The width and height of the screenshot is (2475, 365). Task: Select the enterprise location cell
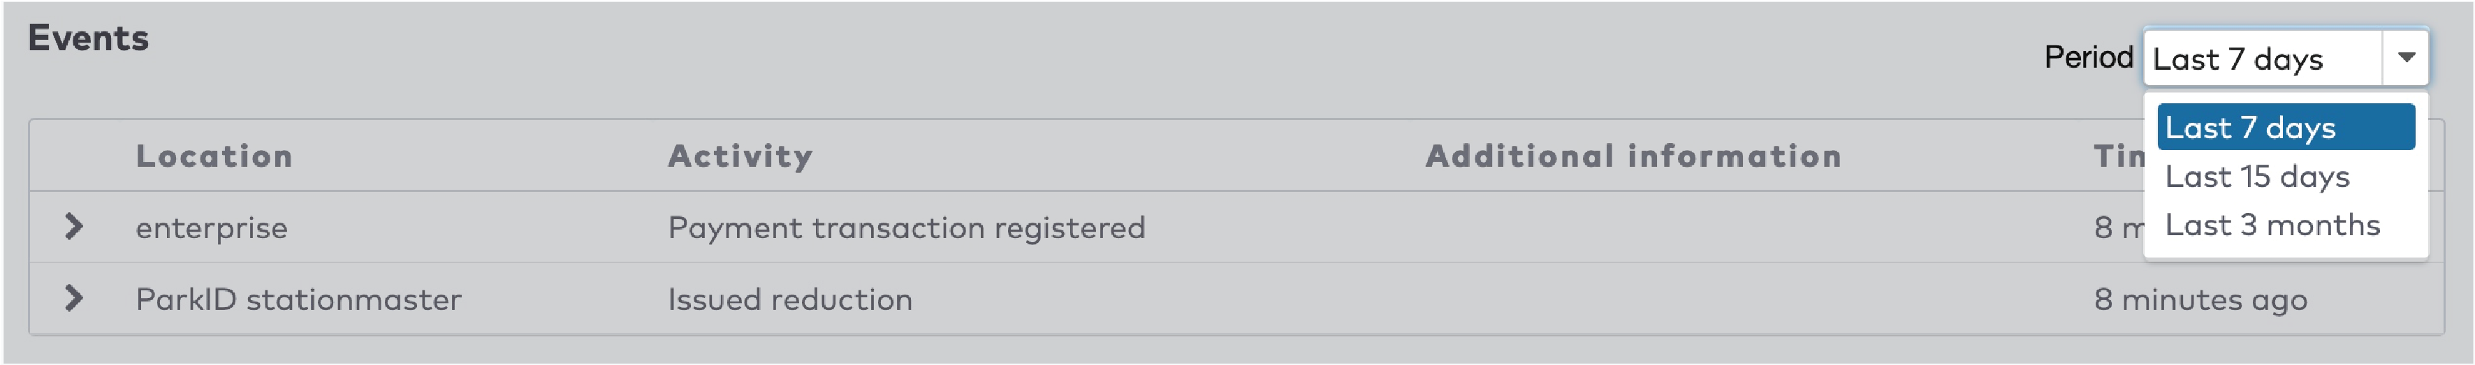212,228
